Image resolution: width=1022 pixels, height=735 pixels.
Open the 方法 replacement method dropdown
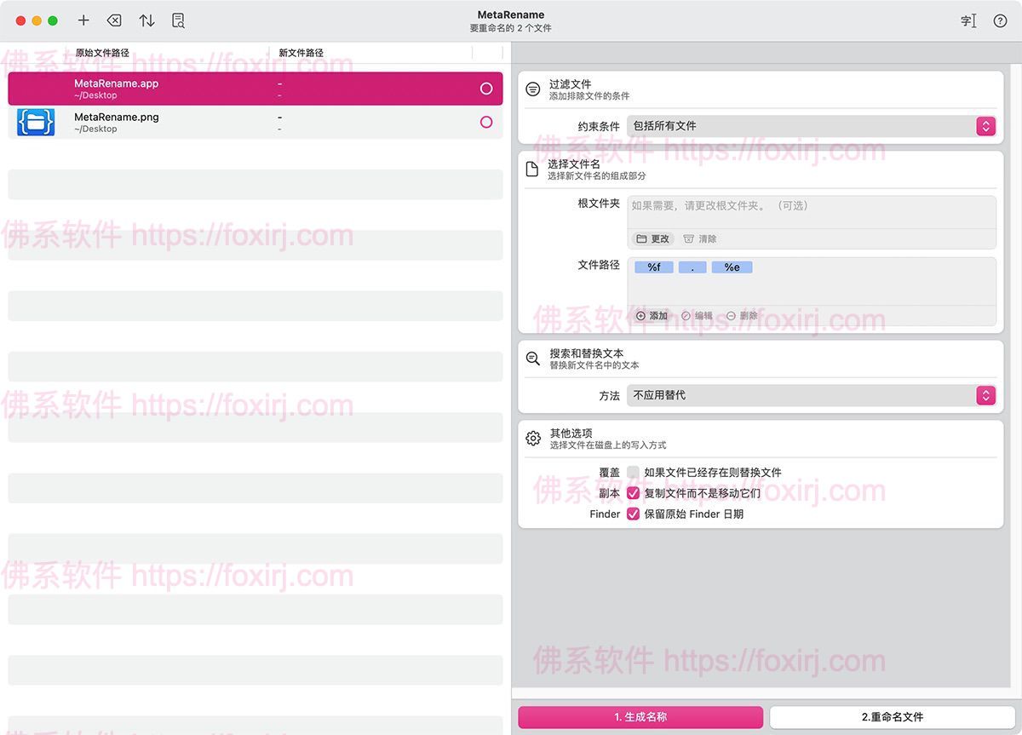(812, 395)
